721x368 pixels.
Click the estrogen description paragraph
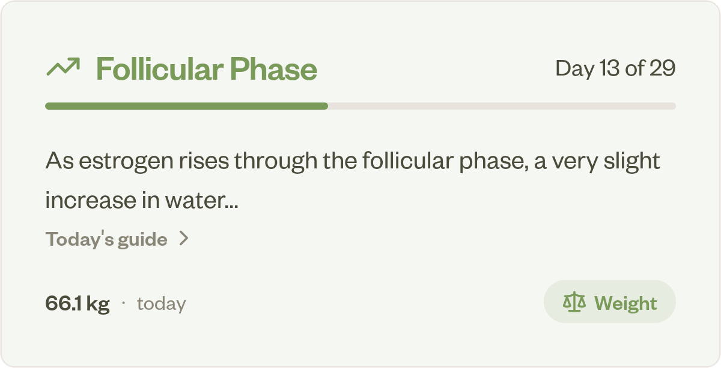(352, 180)
